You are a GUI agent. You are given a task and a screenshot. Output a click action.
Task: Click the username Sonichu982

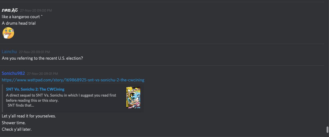13,73
